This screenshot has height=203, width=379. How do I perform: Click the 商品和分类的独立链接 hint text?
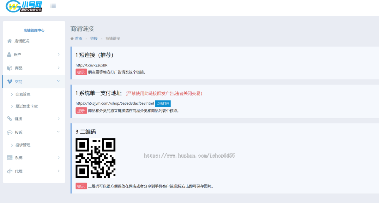[134, 111]
